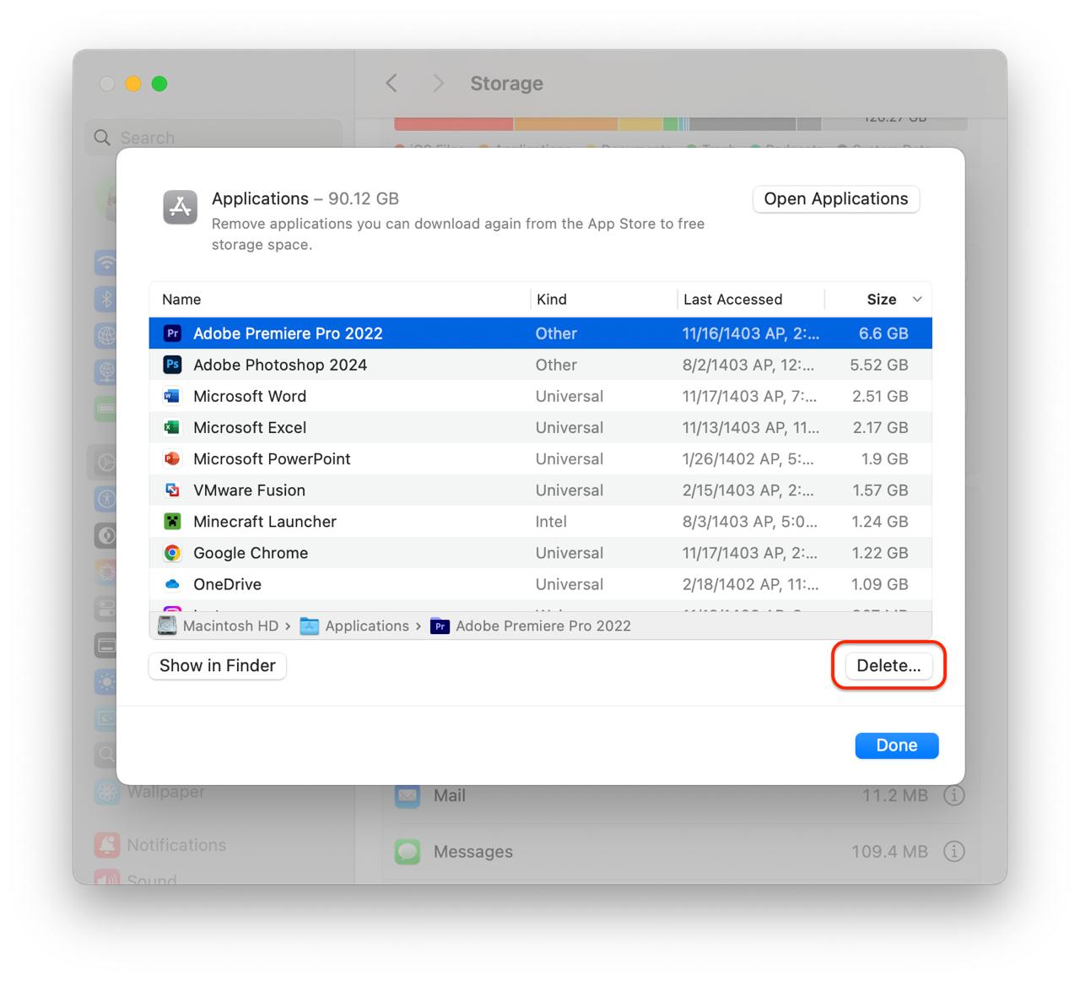Select the Microsoft Excel row
The height and width of the screenshot is (981, 1080).
click(x=541, y=427)
